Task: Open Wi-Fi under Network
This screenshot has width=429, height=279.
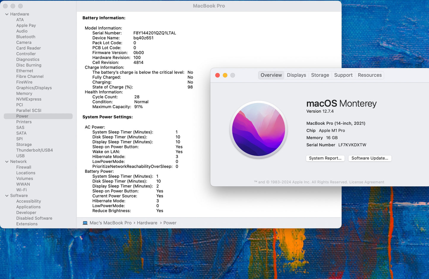Action: 21,190
